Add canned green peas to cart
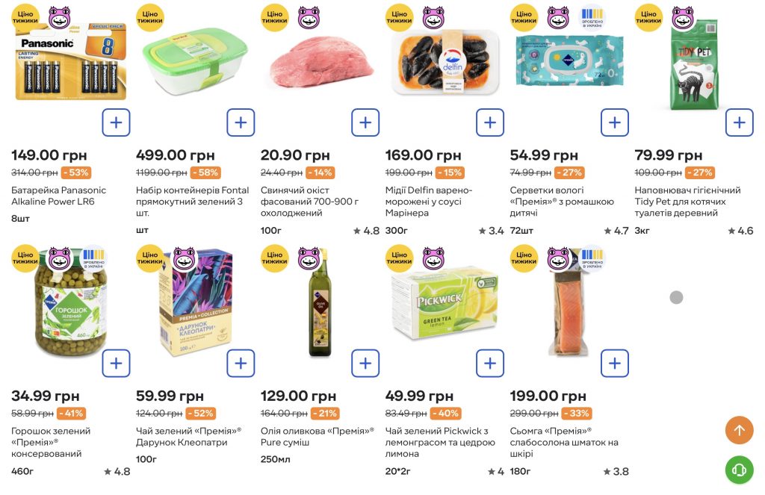 point(116,364)
